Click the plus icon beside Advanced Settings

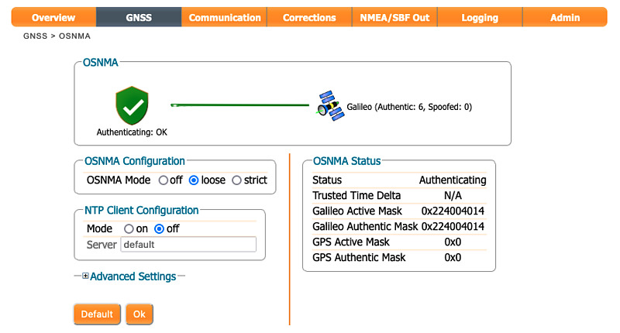coord(85,276)
